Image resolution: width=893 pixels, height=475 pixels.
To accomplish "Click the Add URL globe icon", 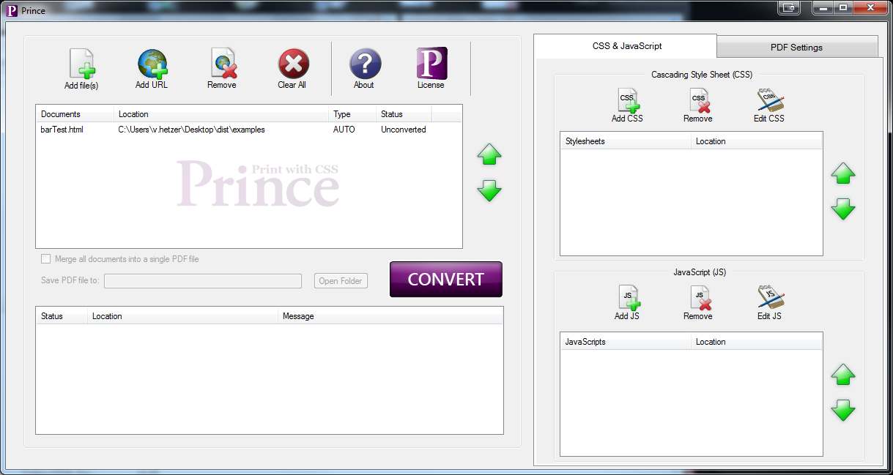I will point(152,64).
